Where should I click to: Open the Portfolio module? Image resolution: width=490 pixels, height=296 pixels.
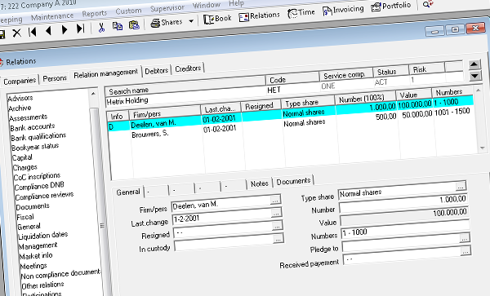(x=391, y=7)
